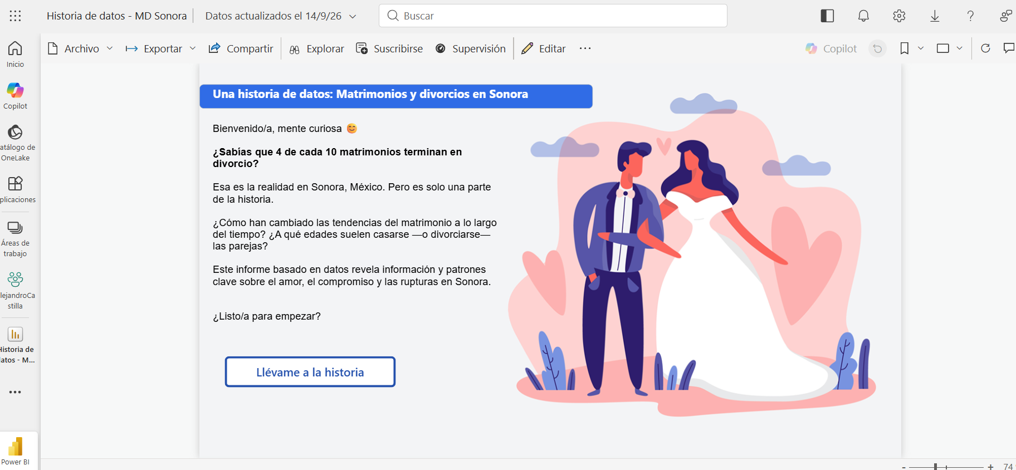Open Aplicaciones in the sidebar

(15, 190)
